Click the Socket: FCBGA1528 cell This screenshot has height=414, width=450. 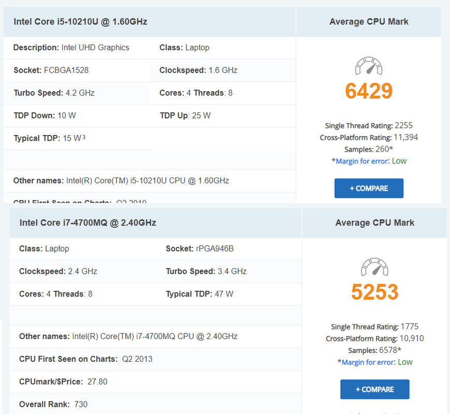click(x=77, y=70)
